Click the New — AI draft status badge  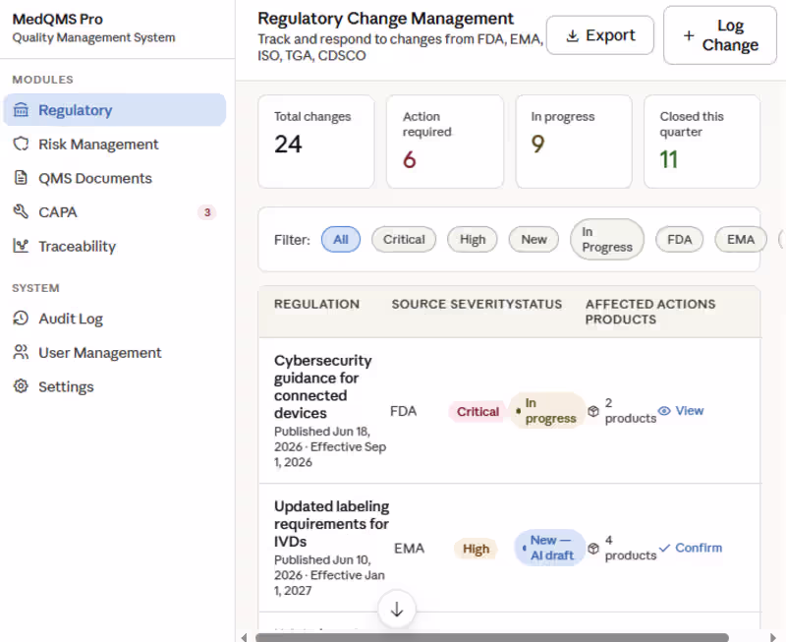[x=550, y=548]
